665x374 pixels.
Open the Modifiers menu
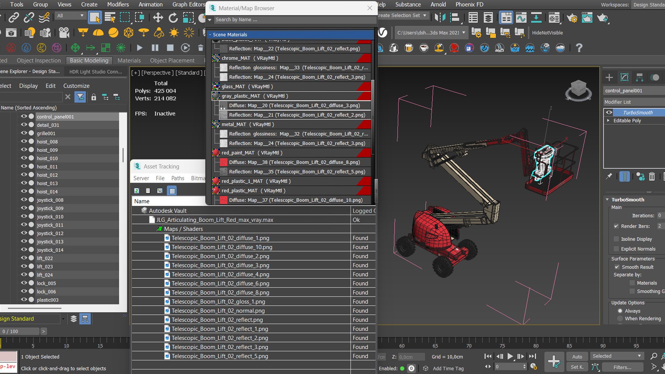point(118,5)
